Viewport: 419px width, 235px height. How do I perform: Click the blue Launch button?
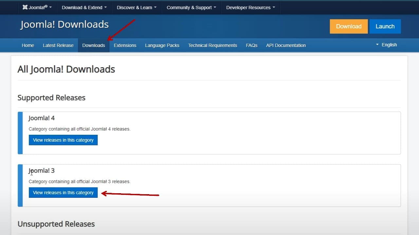385,26
